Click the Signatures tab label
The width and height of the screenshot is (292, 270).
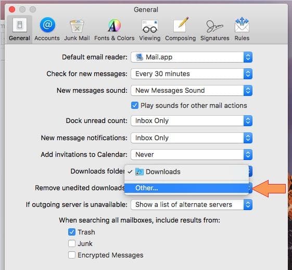coord(215,38)
